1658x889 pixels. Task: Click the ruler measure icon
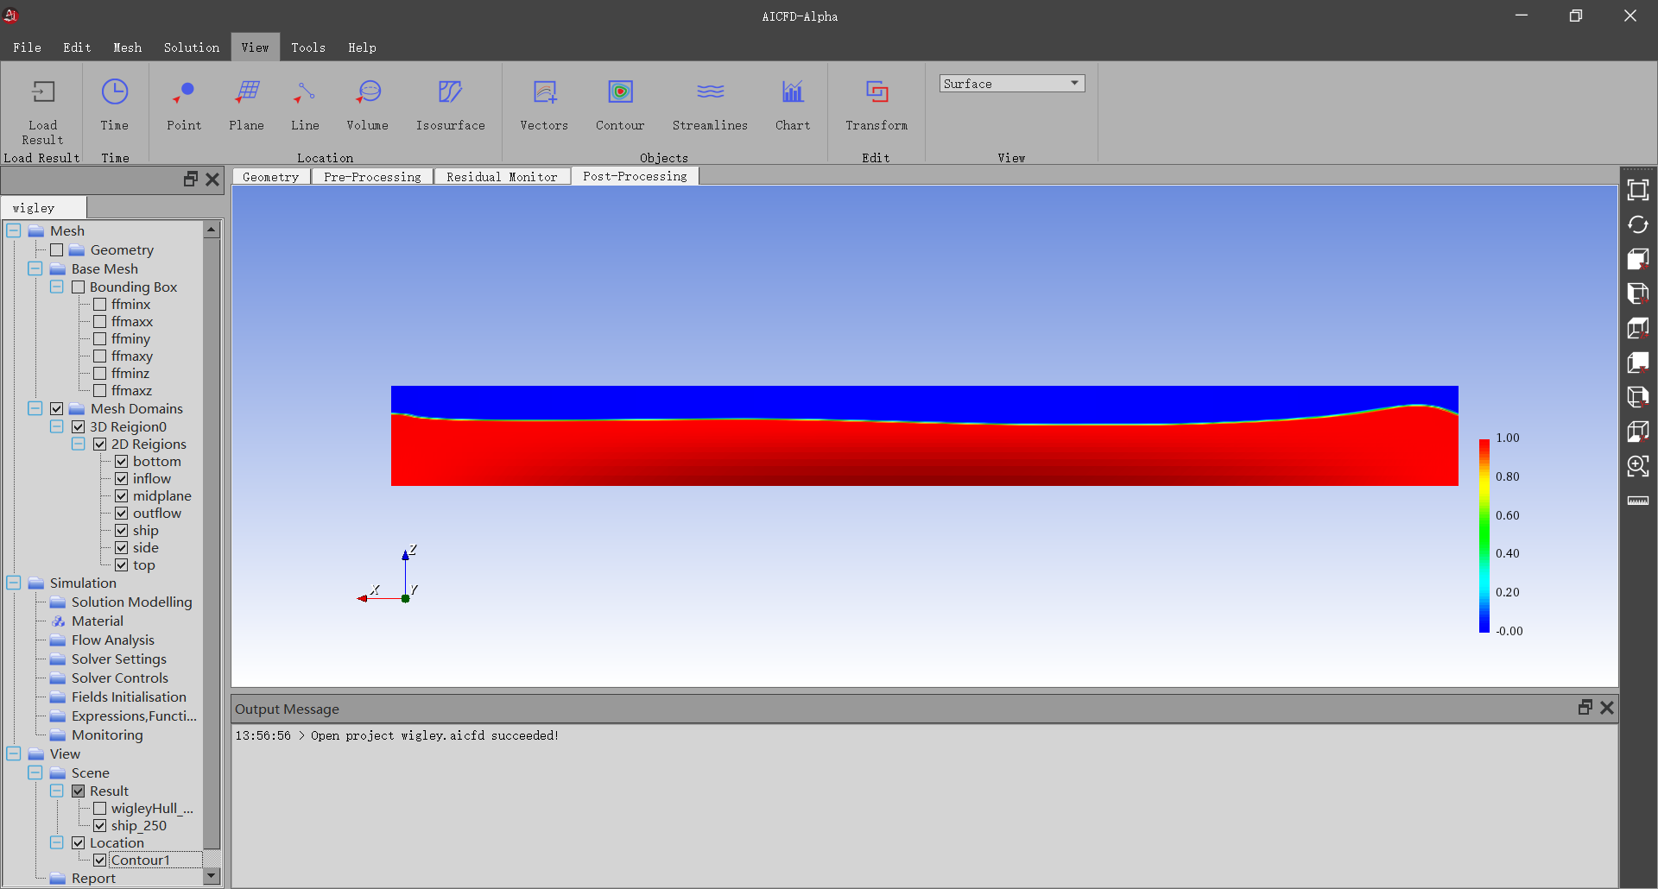click(x=1638, y=501)
